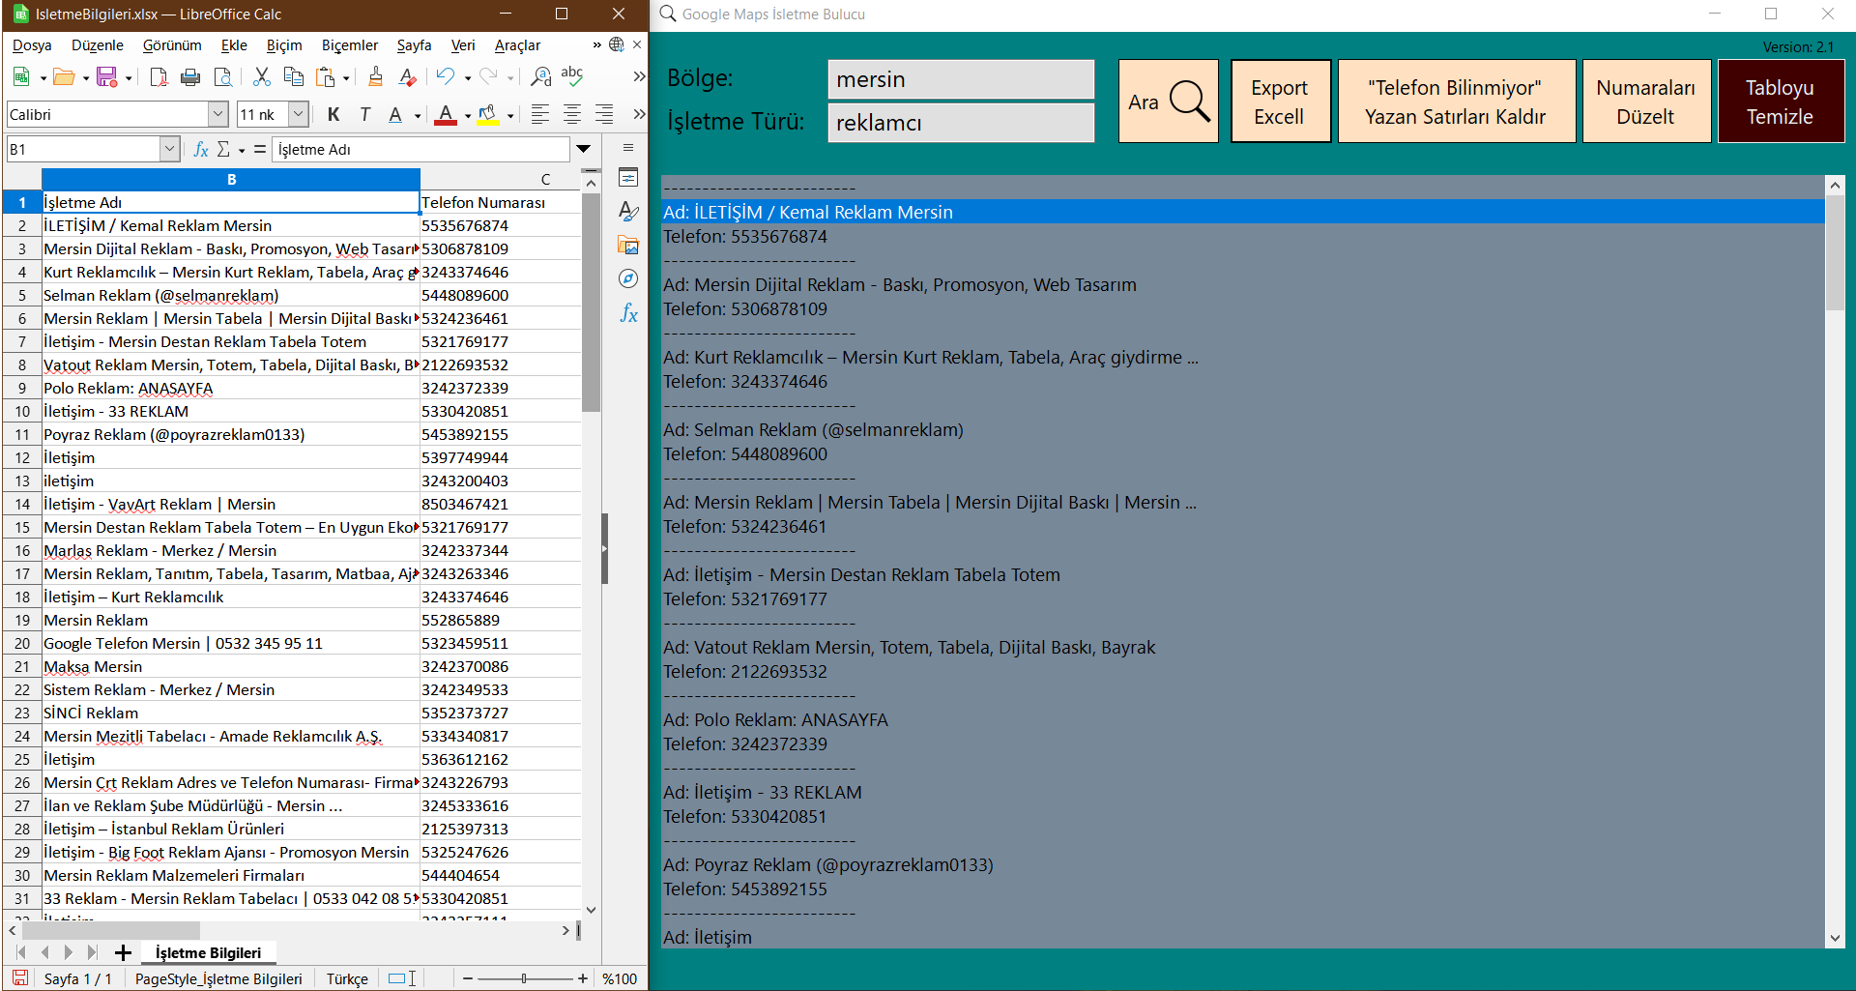
Task: Export directly as PDF icon
Action: pyautogui.click(x=159, y=76)
